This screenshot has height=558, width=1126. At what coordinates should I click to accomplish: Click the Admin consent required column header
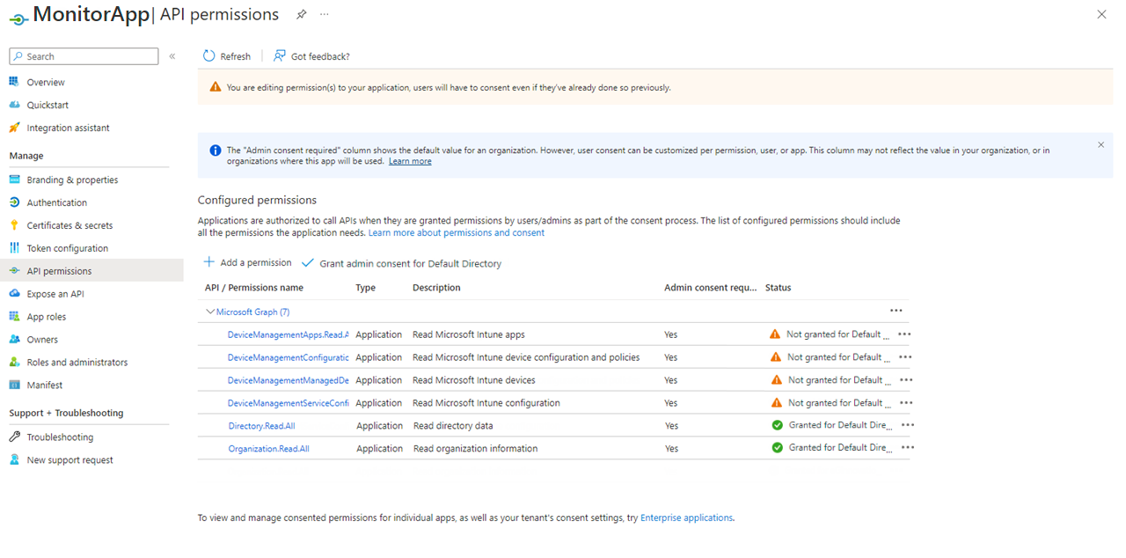point(710,288)
